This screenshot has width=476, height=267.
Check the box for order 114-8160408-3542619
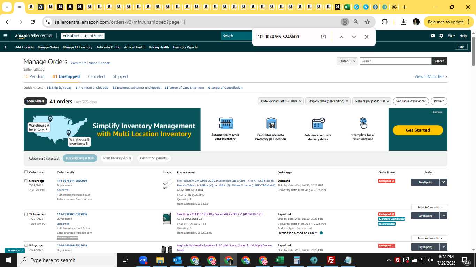[26, 245]
